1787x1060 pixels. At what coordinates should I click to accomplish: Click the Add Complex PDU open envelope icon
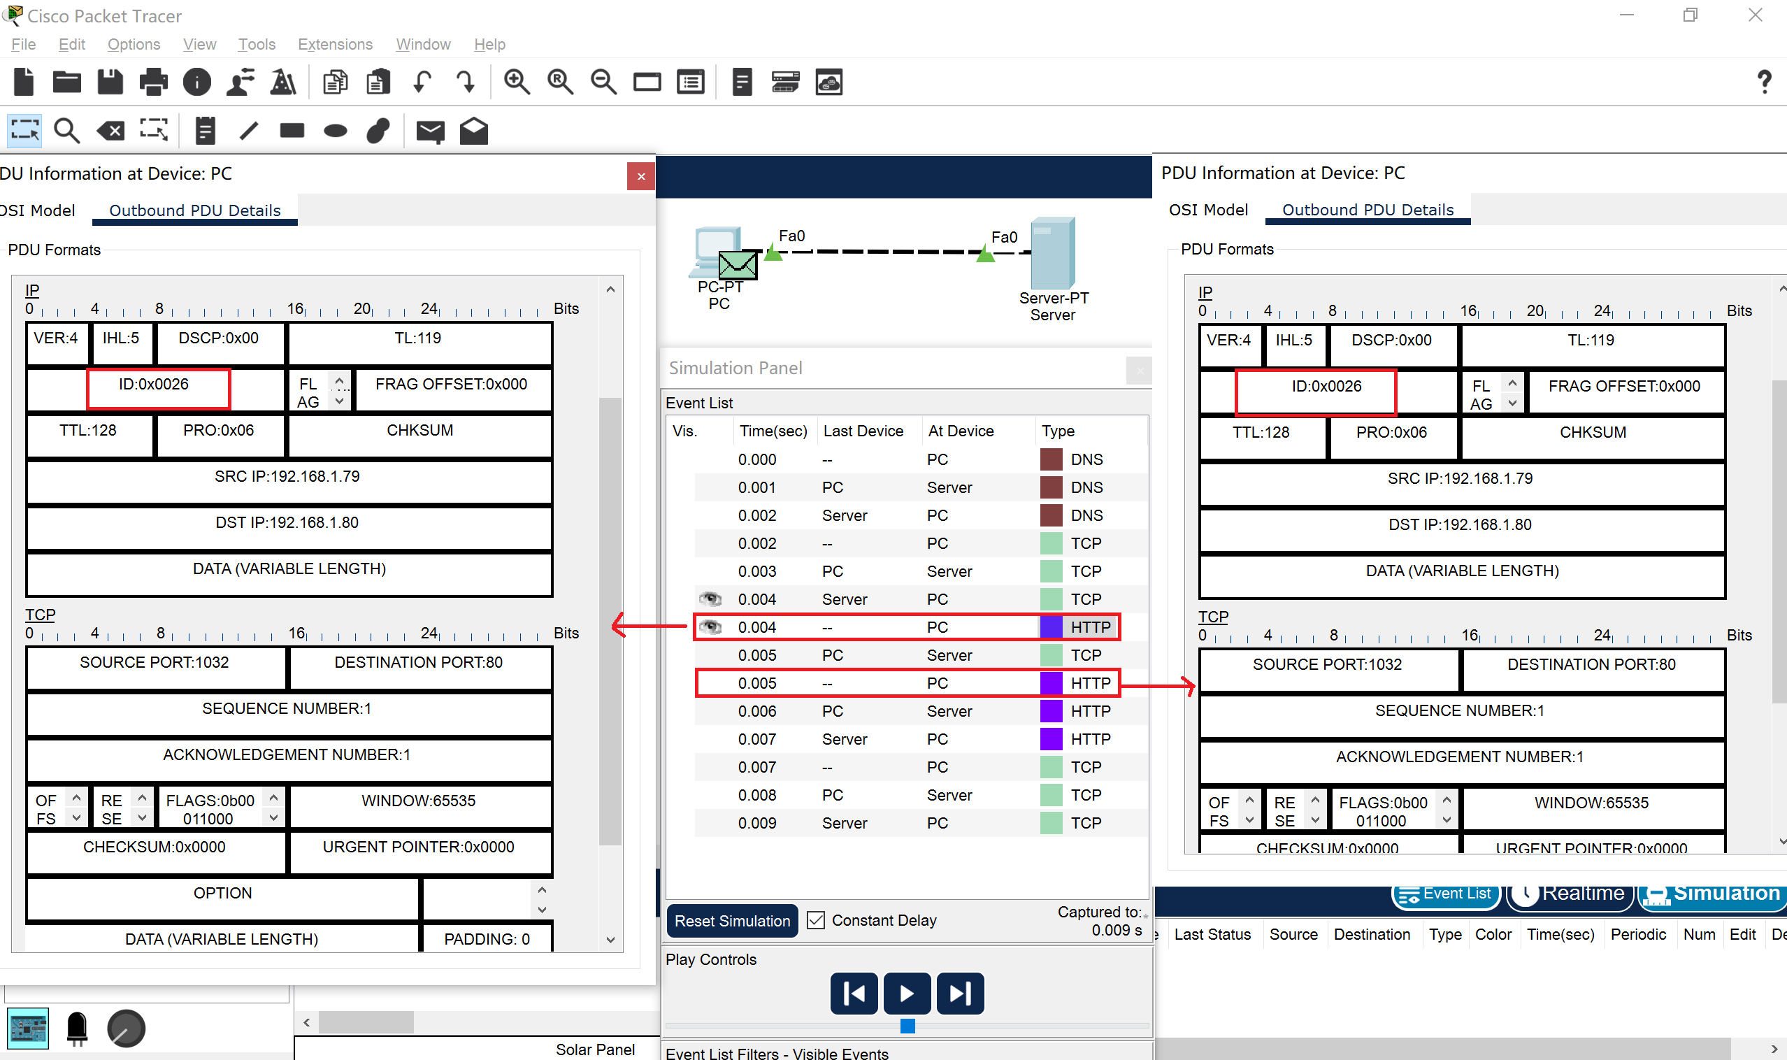(473, 131)
